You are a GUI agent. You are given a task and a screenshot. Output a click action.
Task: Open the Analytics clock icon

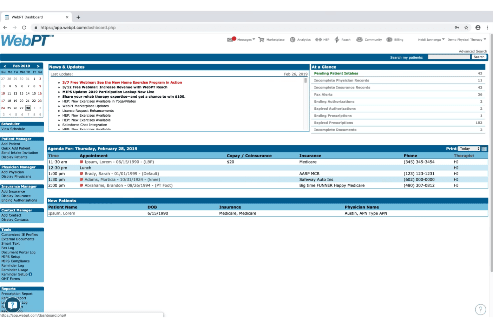[x=292, y=40]
